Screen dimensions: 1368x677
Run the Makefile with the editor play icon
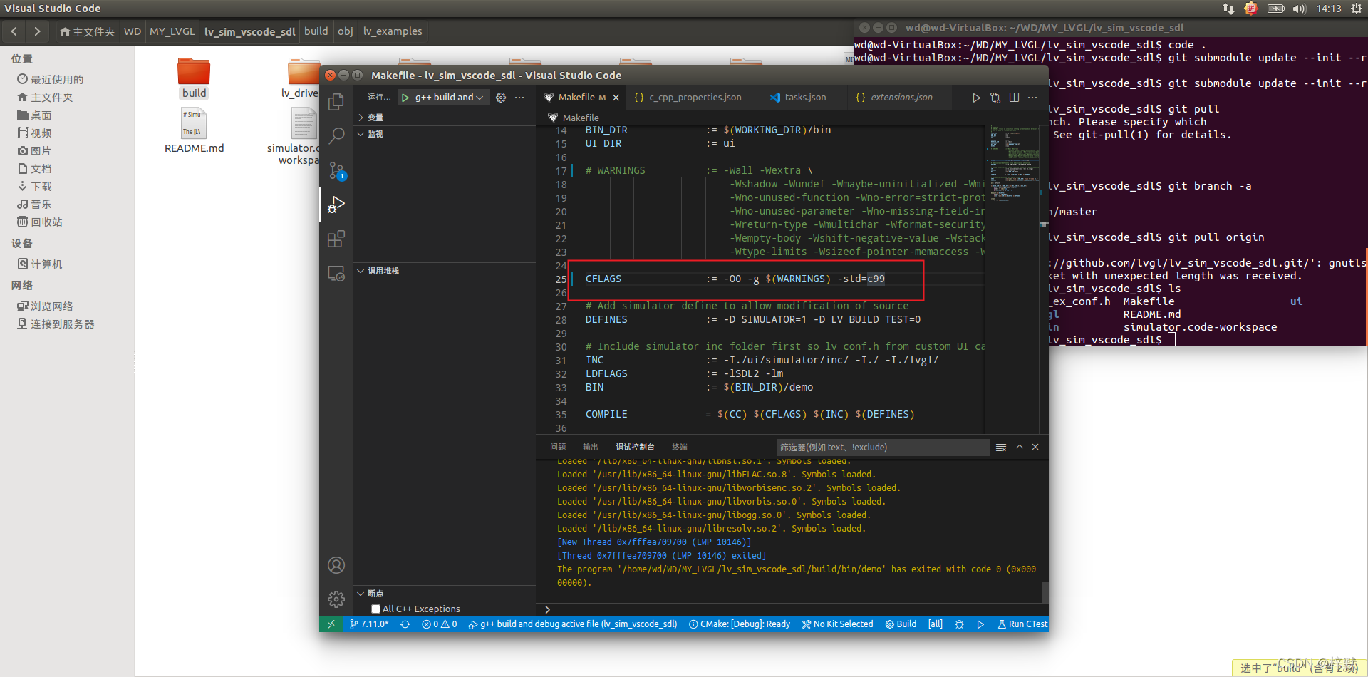976,98
